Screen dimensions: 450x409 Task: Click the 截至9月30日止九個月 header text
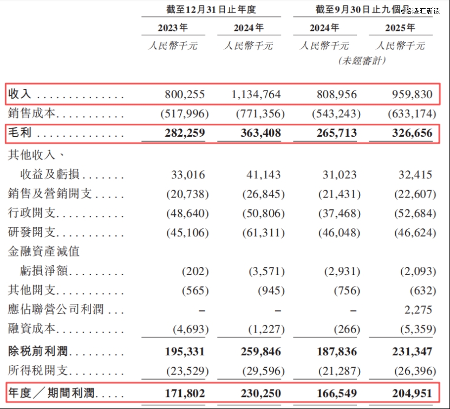pos(363,9)
